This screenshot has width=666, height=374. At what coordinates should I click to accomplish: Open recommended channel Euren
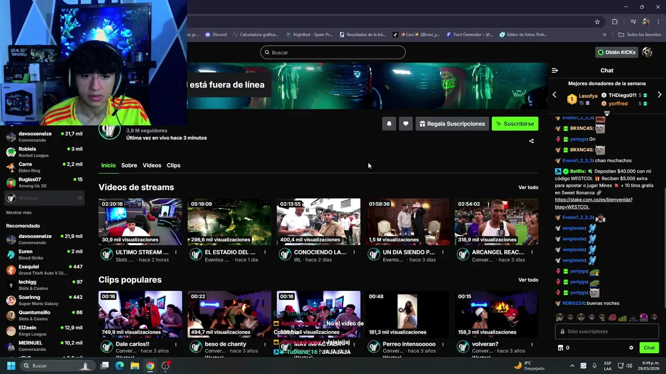44,255
